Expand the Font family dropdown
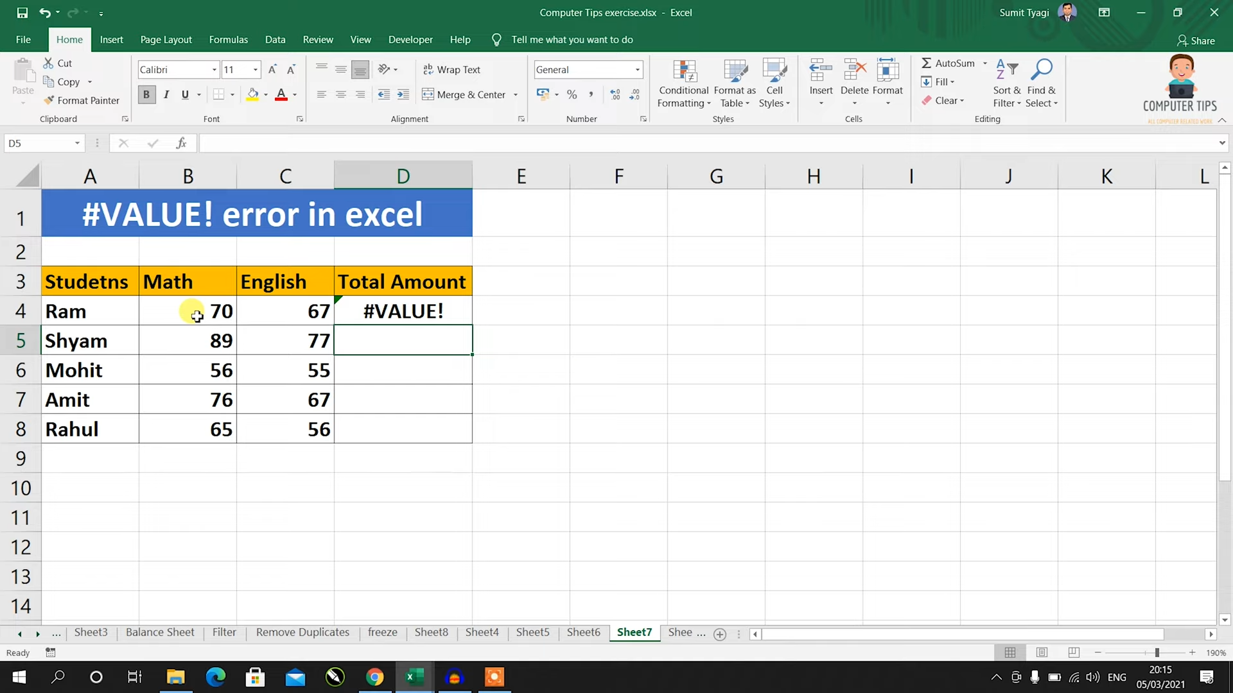Image resolution: width=1233 pixels, height=693 pixels. pyautogui.click(x=214, y=69)
